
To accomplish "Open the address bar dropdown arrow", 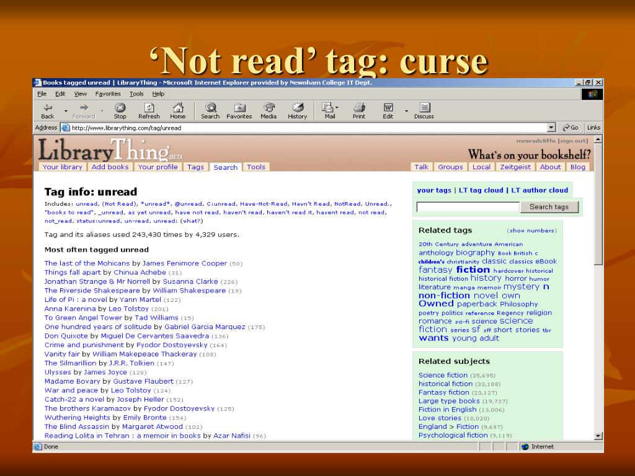I will click(551, 128).
